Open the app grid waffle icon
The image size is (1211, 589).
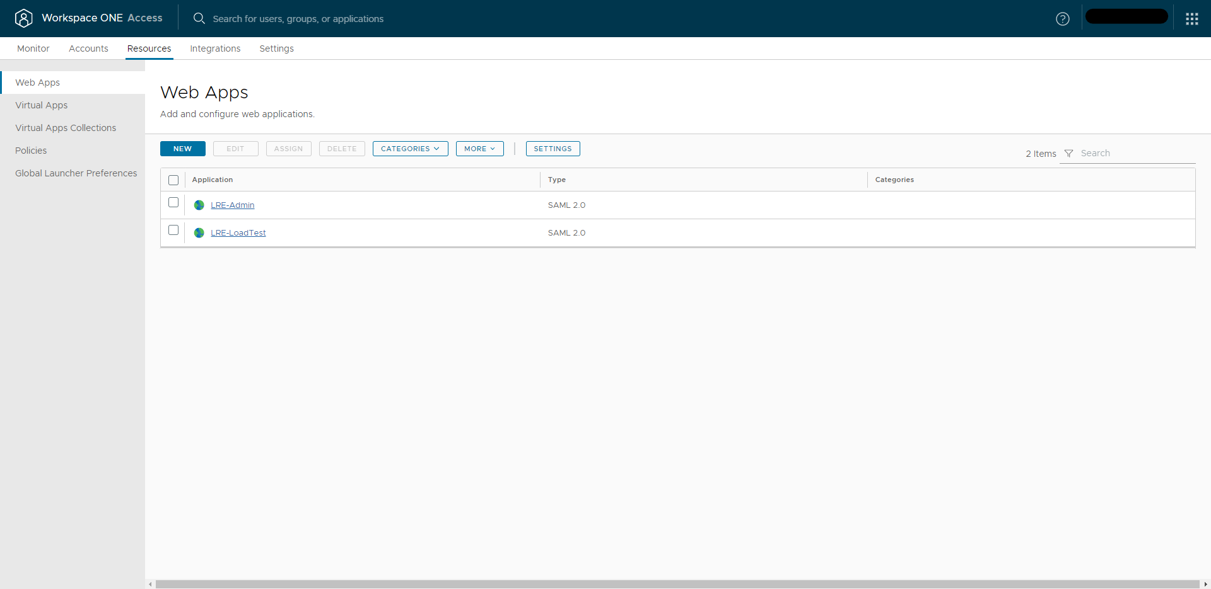(x=1191, y=18)
